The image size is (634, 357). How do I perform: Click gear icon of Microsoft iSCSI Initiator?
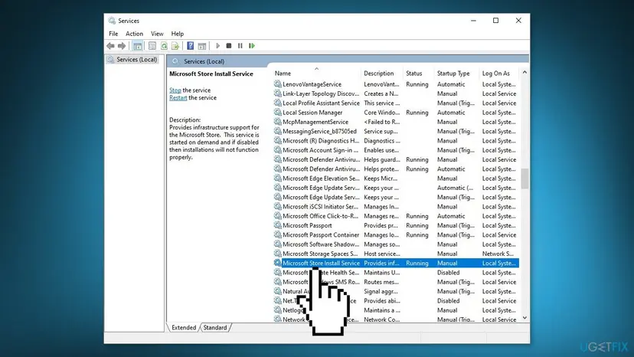click(x=277, y=206)
